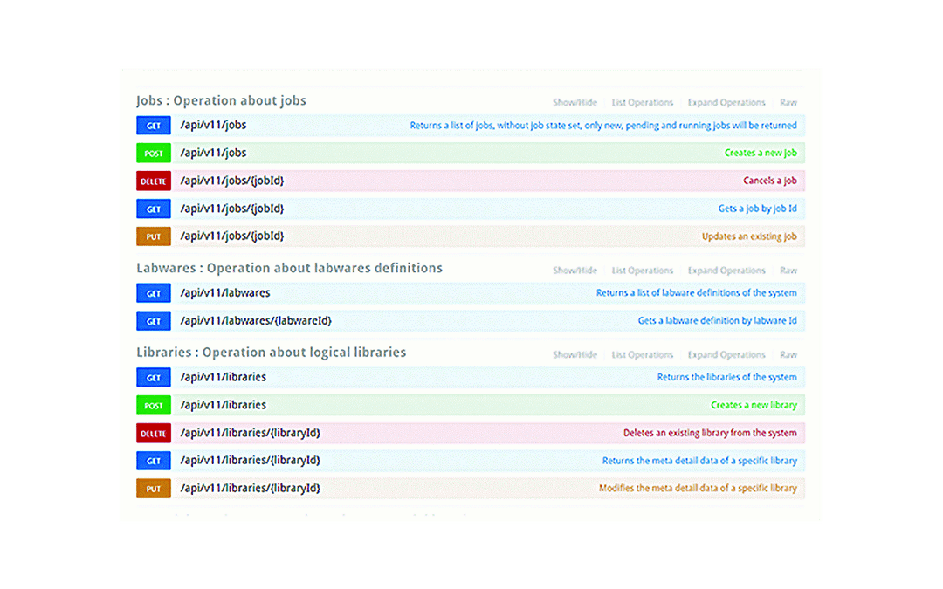Image resolution: width=943 pixels, height=589 pixels.
Task: Click the GET badge for /api/v11/libraries
Action: [154, 378]
